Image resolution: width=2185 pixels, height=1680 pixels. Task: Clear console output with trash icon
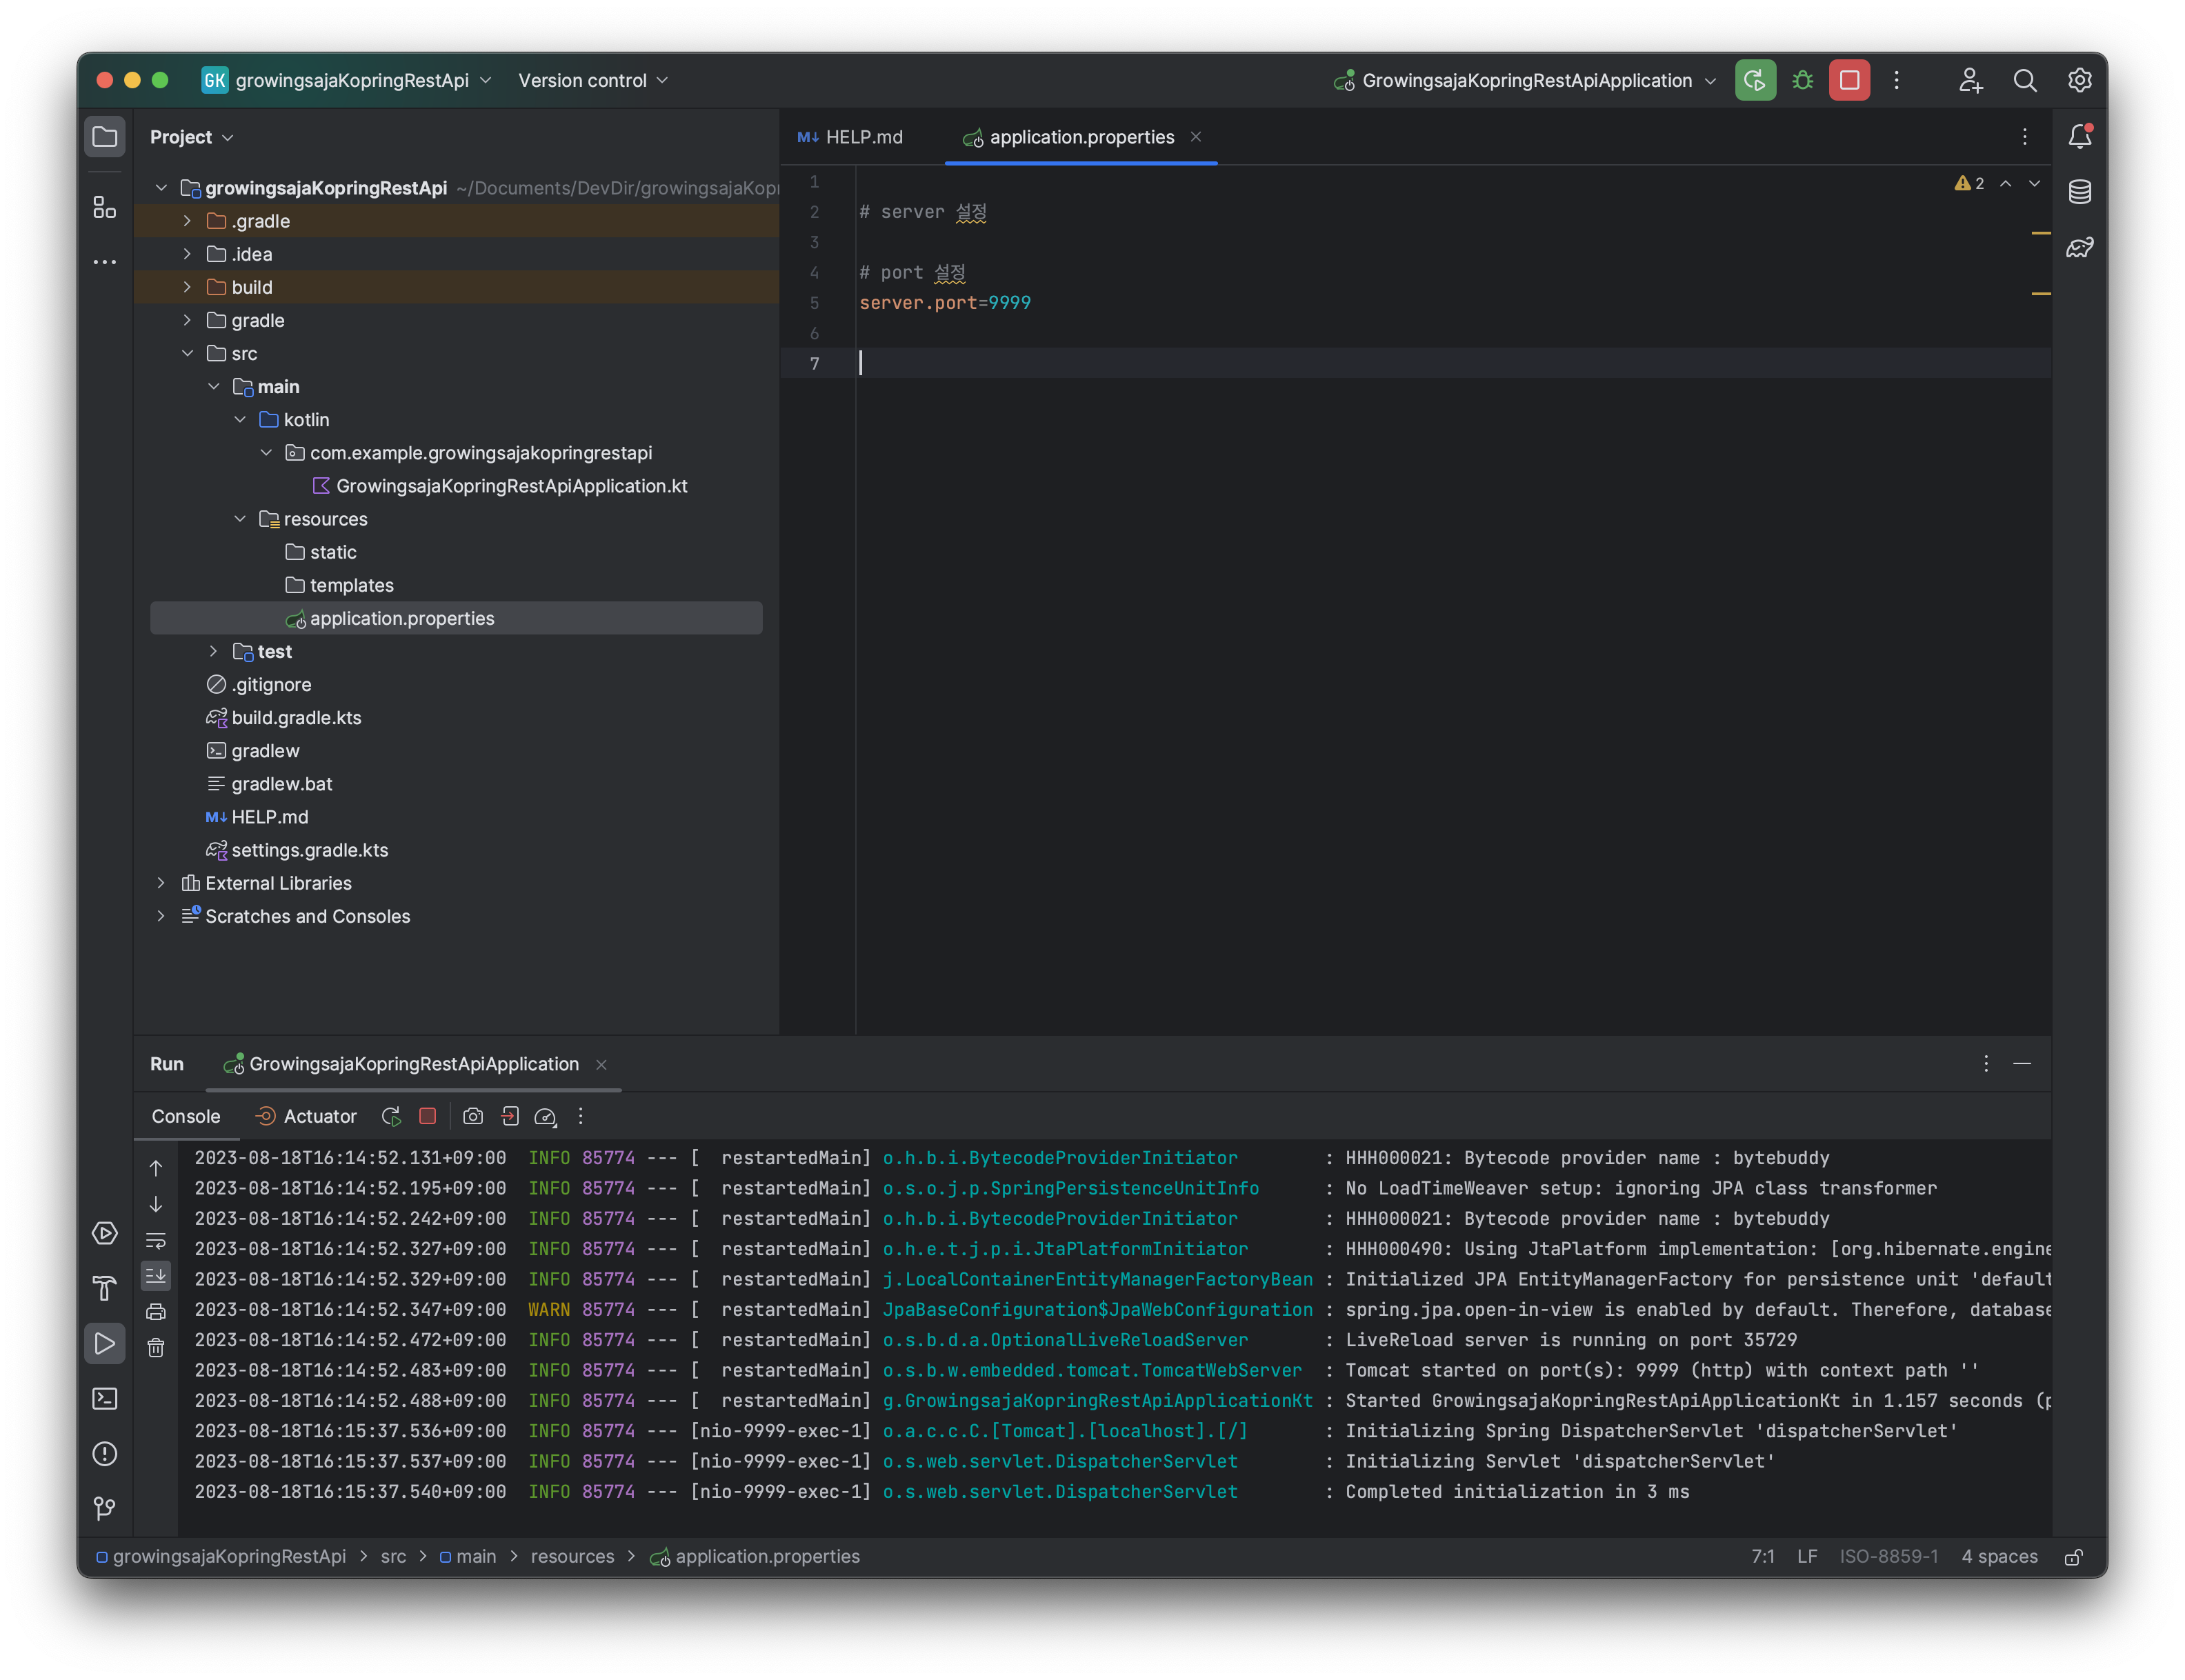click(156, 1348)
